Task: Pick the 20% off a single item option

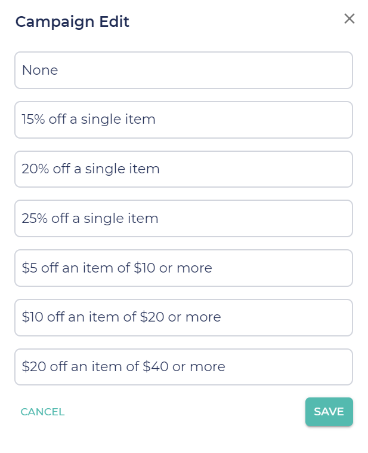Action: (x=184, y=169)
